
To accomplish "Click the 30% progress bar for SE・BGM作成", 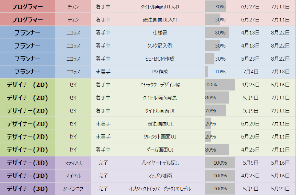I will pos(220,59).
